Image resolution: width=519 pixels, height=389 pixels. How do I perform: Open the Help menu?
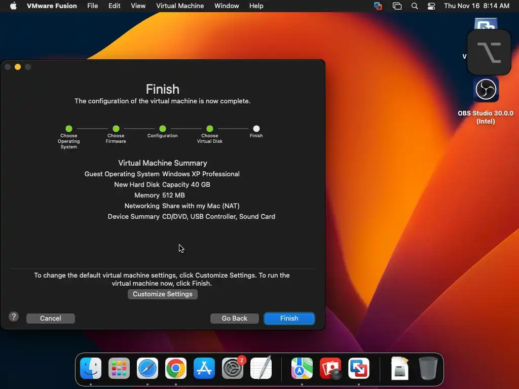256,6
